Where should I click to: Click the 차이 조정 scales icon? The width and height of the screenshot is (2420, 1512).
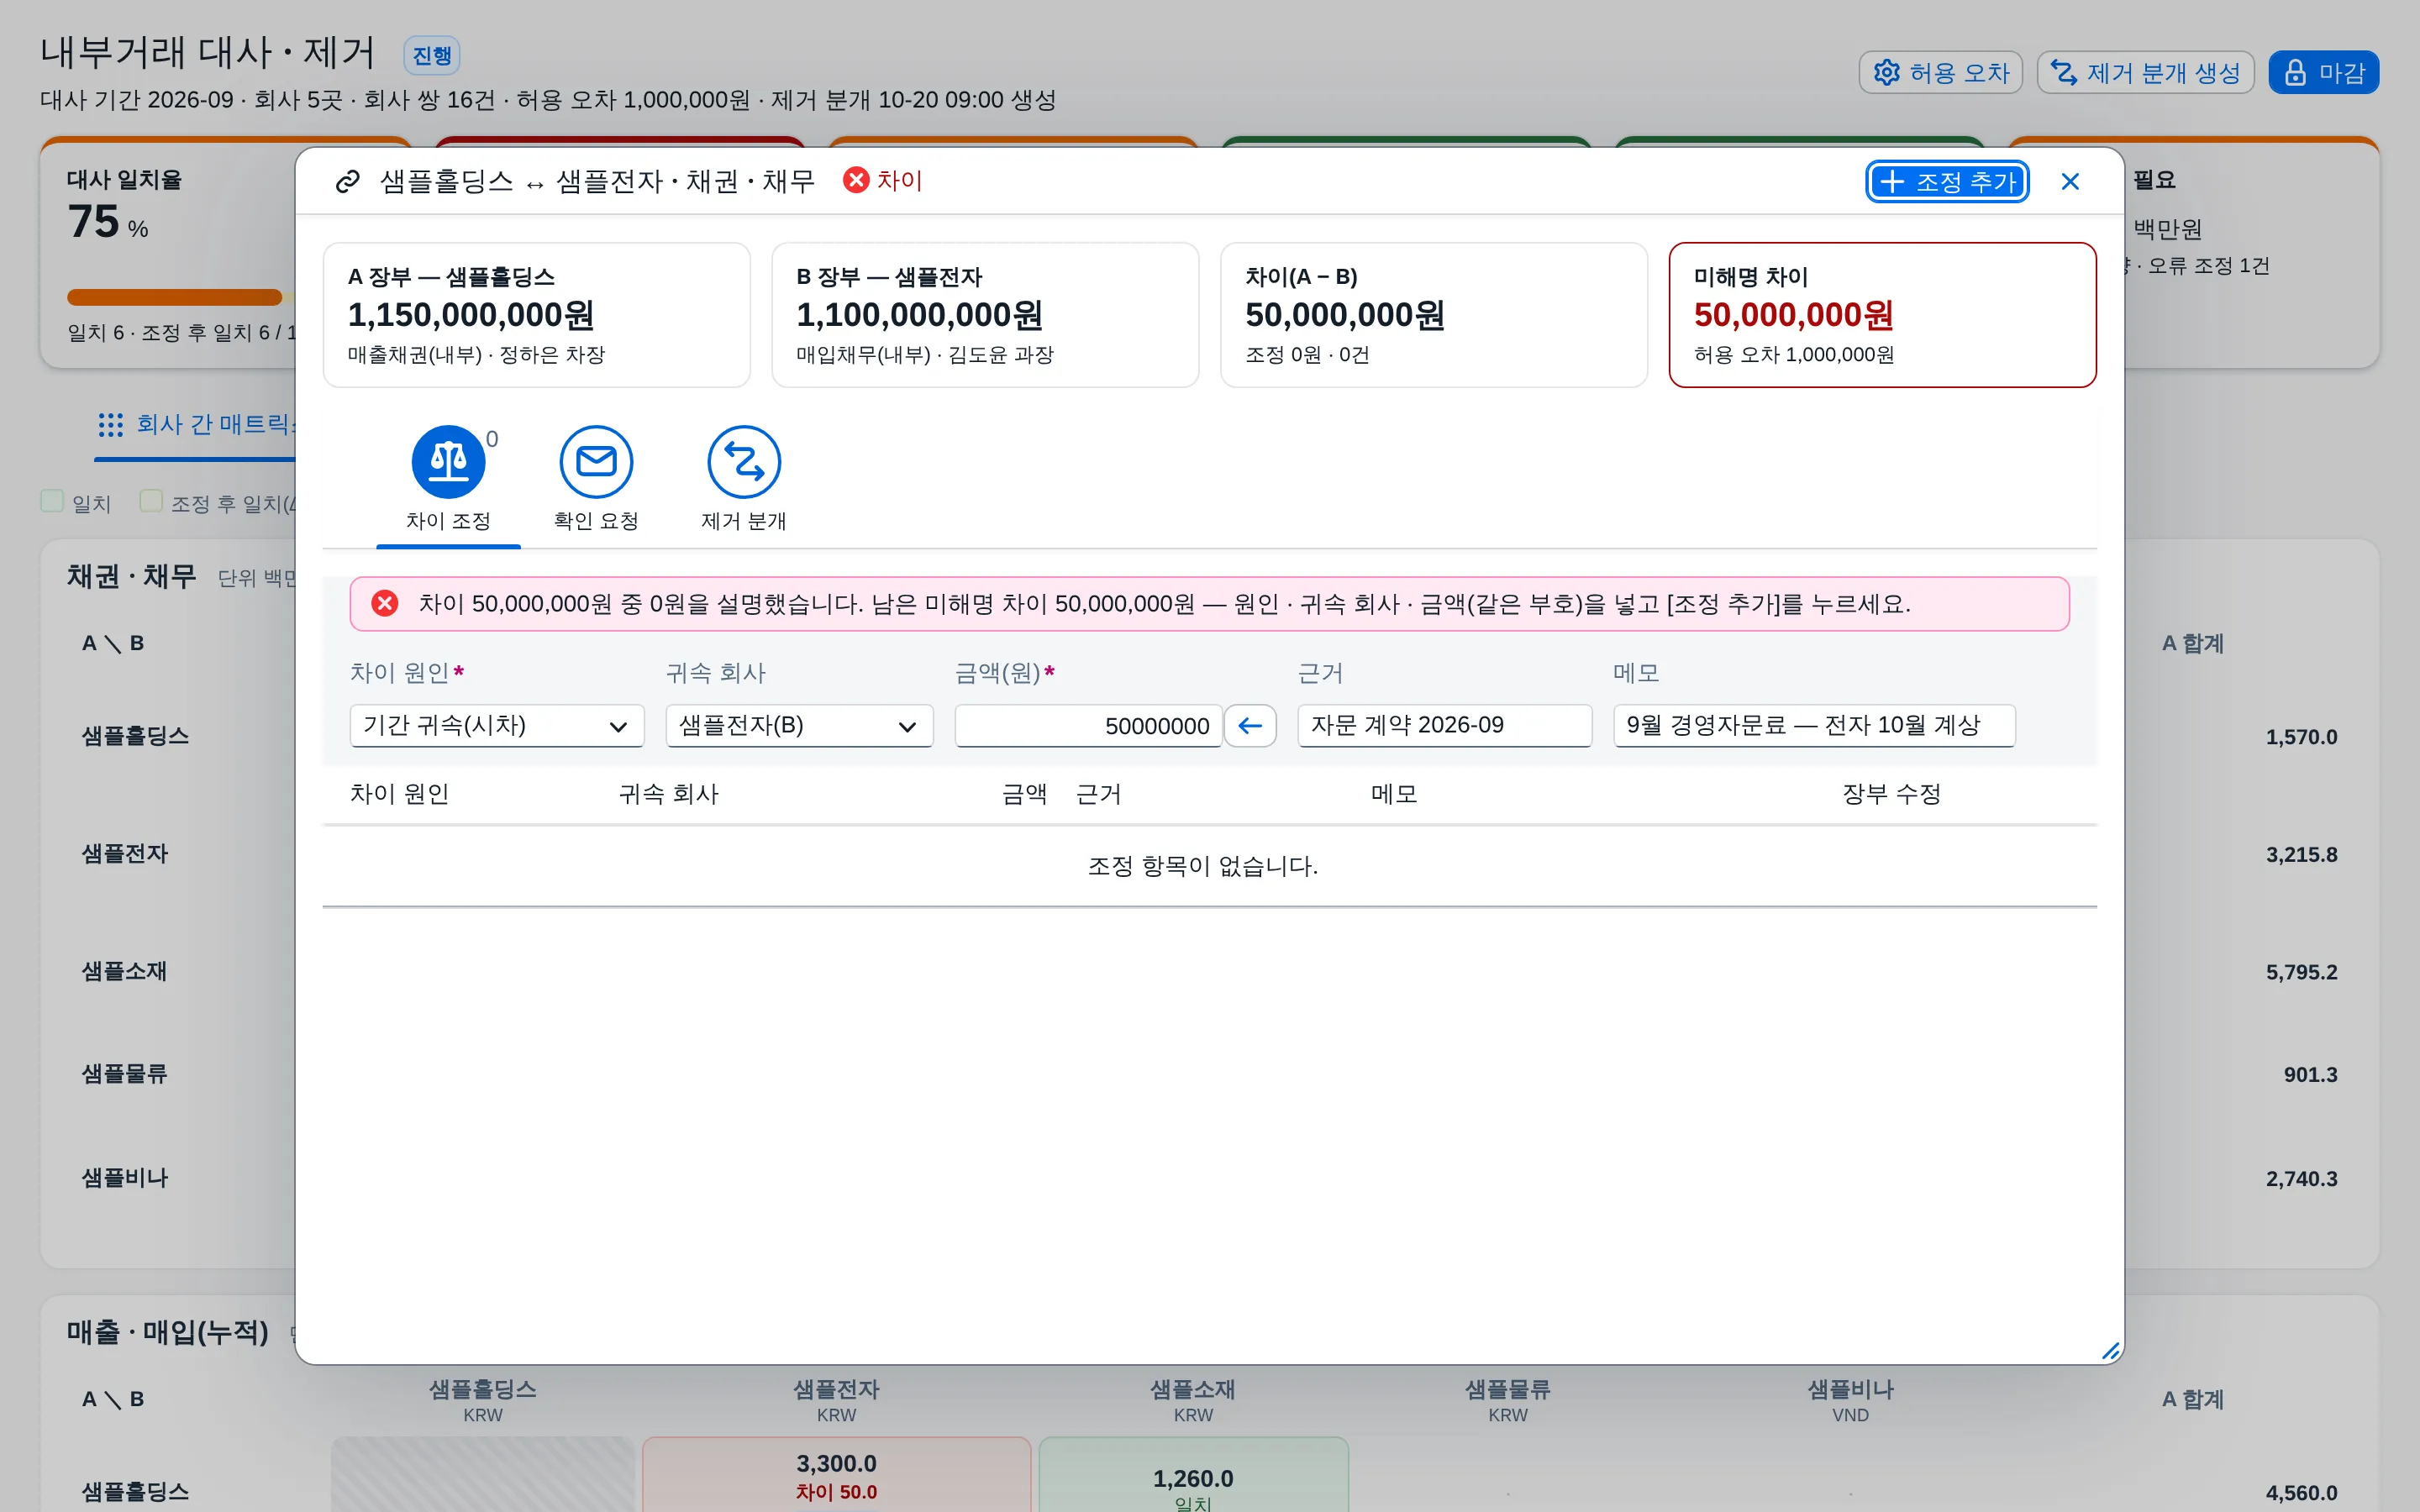[448, 461]
